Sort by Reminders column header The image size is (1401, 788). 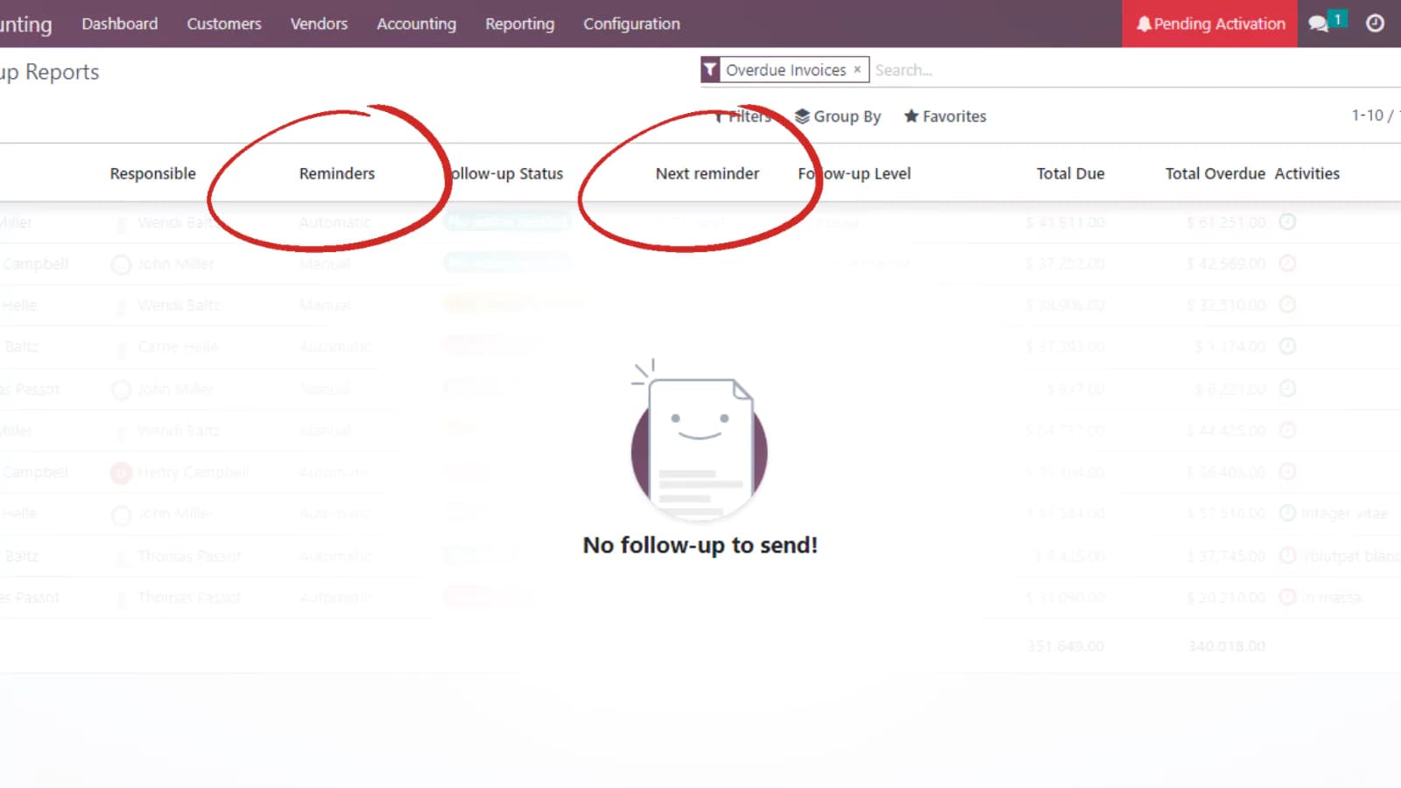(337, 173)
